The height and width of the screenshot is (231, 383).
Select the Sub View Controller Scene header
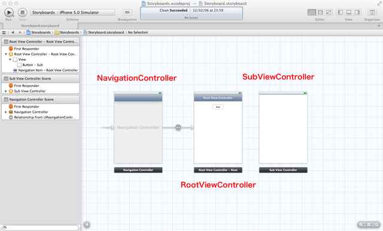click(41, 78)
